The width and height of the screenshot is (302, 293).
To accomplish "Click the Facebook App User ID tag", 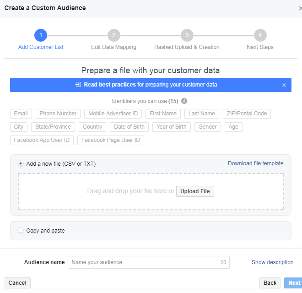I will coord(42,140).
